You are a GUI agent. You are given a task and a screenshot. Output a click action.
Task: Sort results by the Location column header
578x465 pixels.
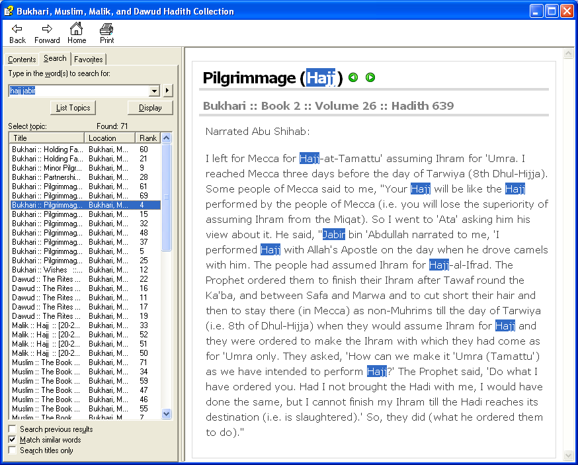(110, 138)
